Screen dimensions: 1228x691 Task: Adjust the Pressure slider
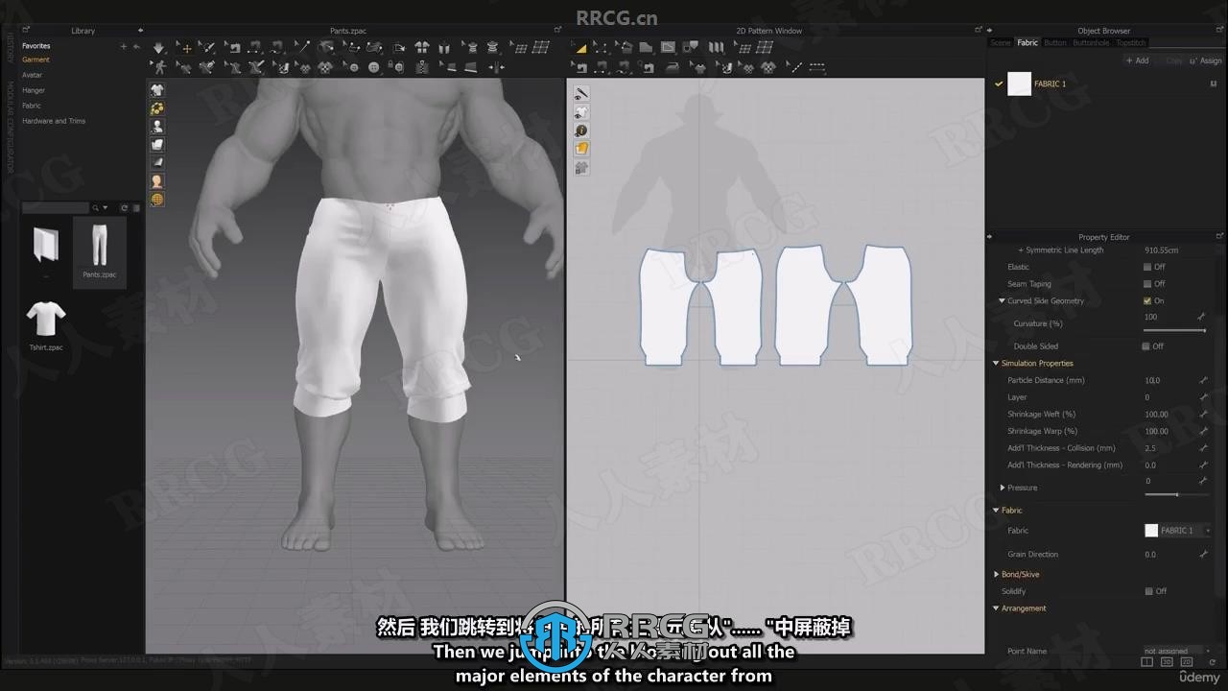(x=1175, y=494)
